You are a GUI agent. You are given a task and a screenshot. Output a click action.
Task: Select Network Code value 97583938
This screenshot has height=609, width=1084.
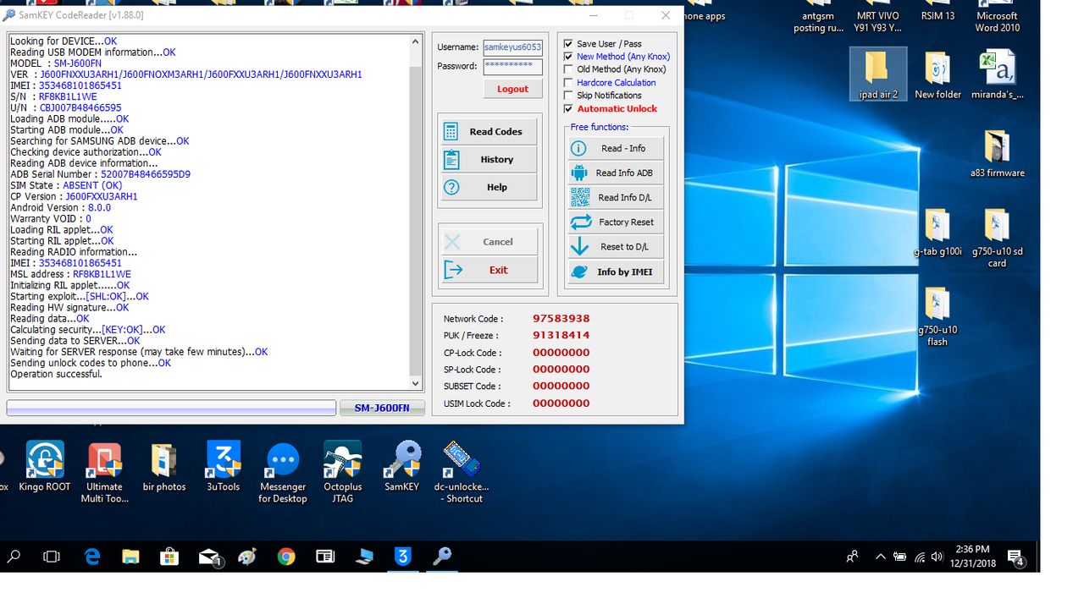561,319
